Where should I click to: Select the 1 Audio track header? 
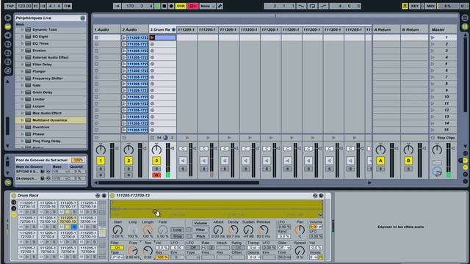(106, 29)
